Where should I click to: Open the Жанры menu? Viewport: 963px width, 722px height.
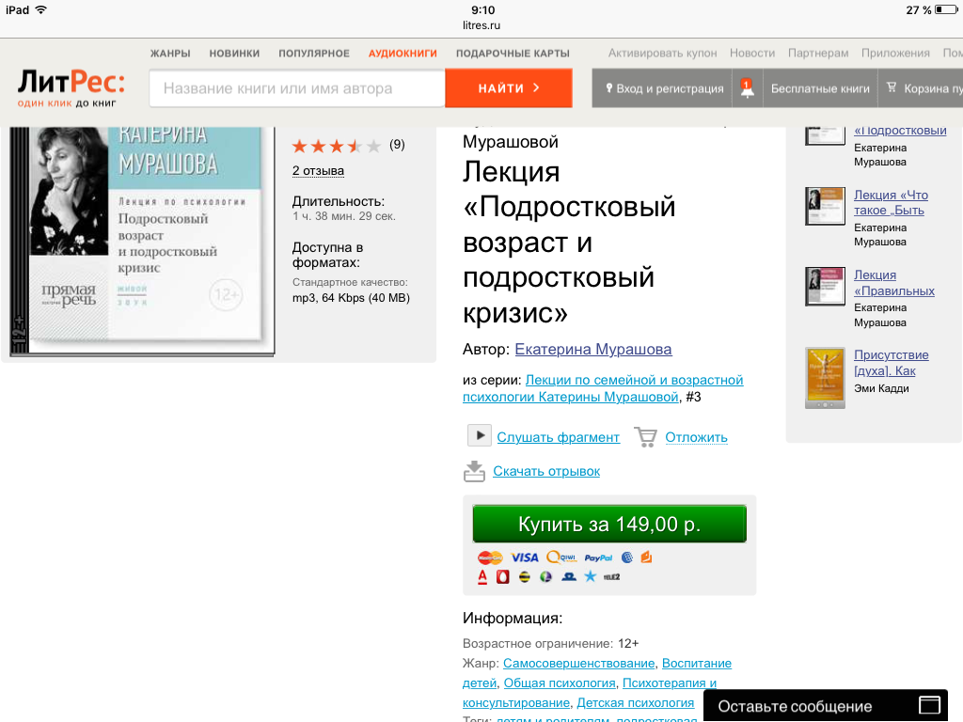point(170,54)
